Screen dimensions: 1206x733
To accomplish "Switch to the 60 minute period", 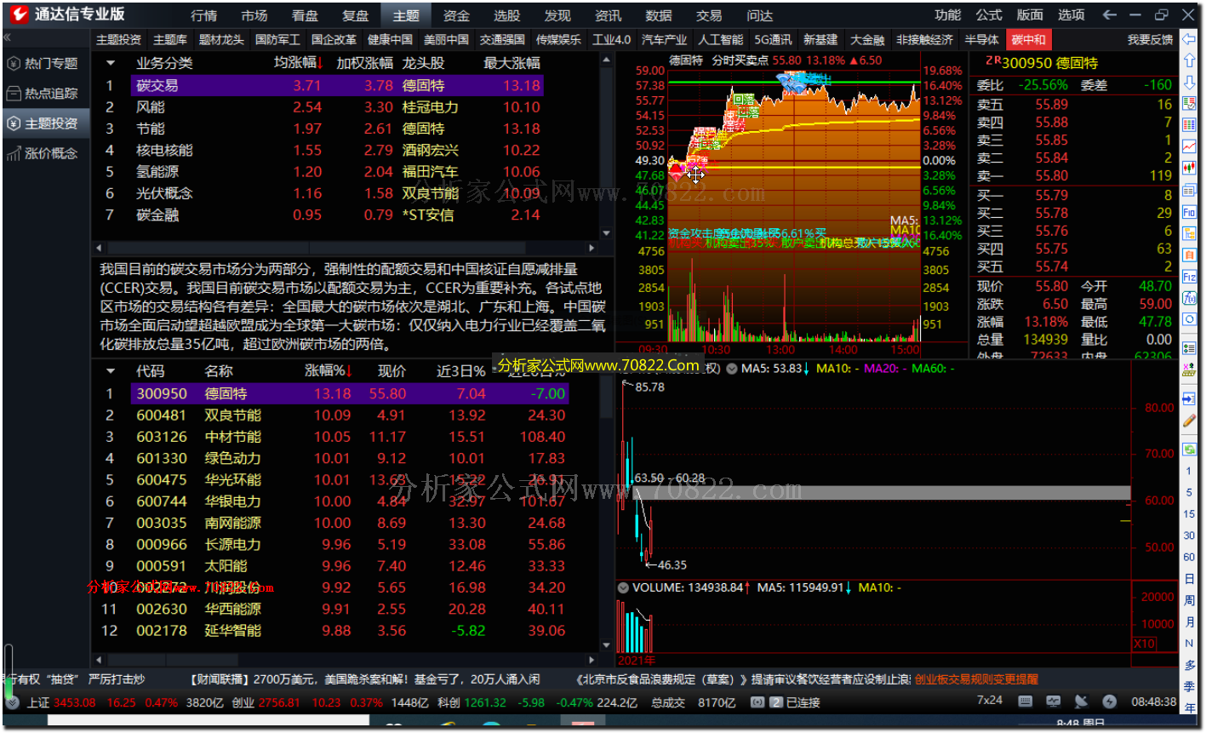I will click(1189, 557).
